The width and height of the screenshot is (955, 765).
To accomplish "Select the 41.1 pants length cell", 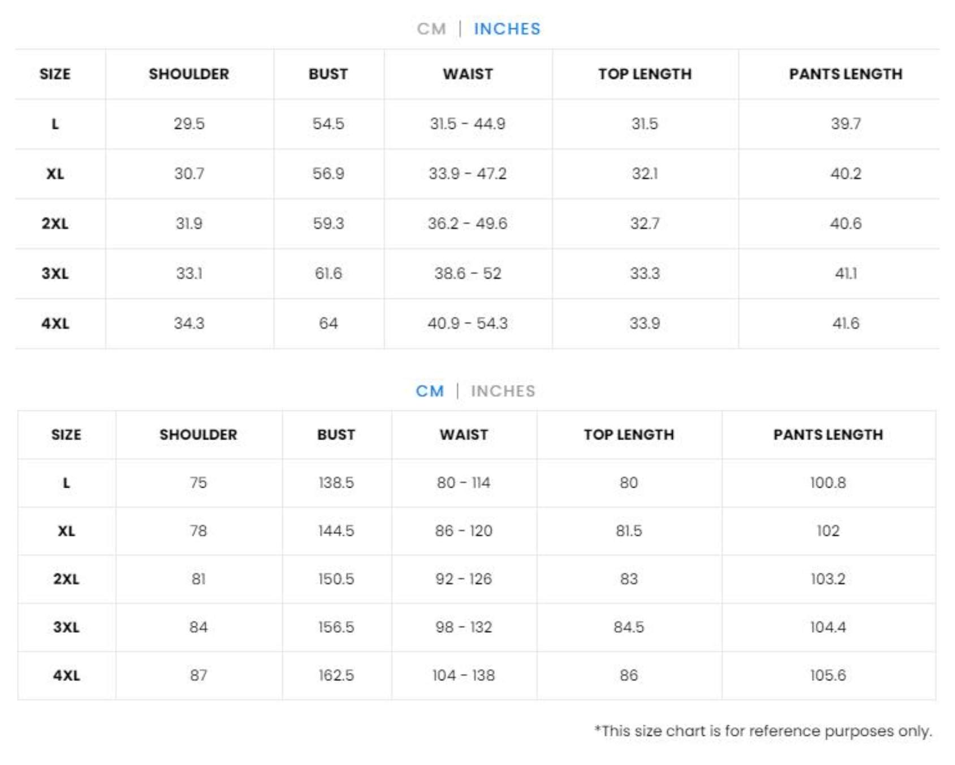I will (x=845, y=273).
